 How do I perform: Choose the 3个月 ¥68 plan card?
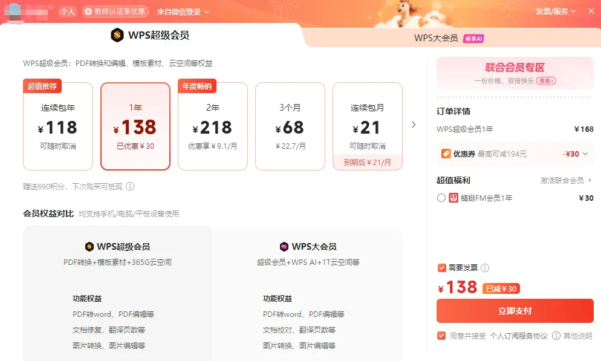click(x=290, y=126)
